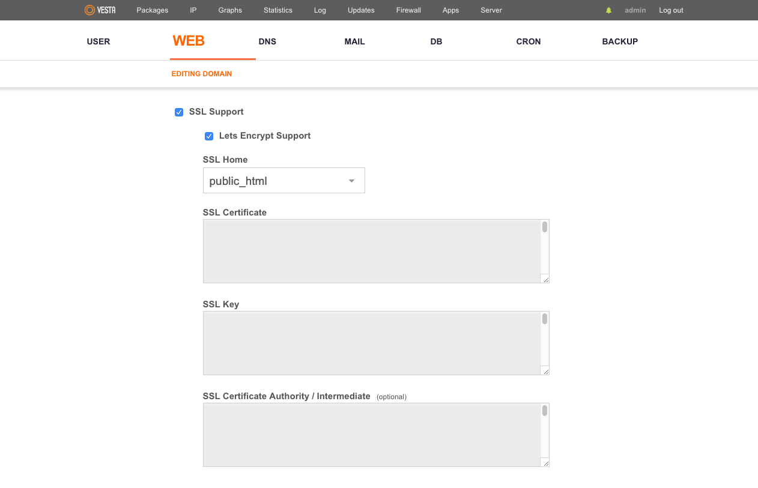Switch to the DNS tab

click(x=267, y=41)
